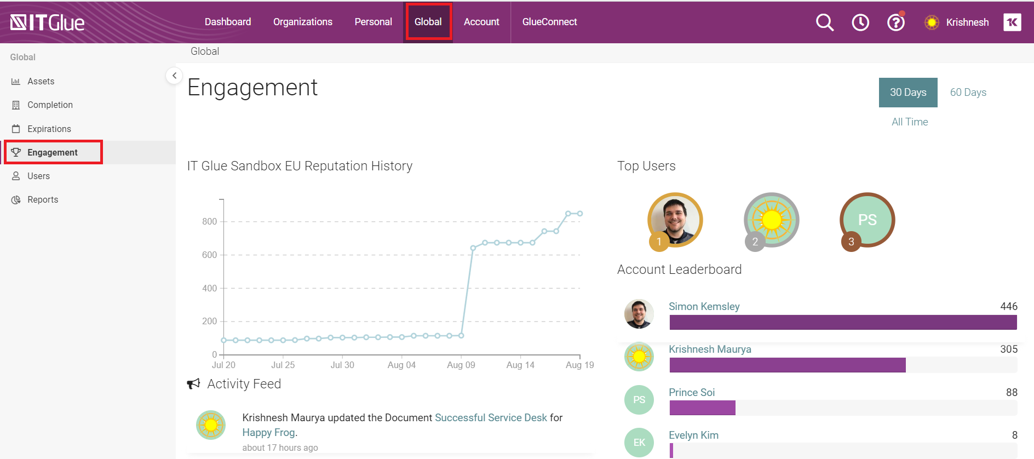Click the Activity Feed megaphone icon

point(193,384)
